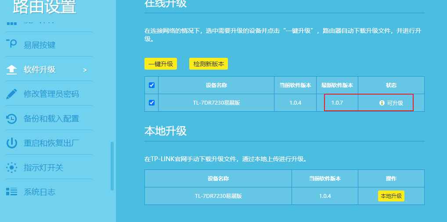Click the 可升级 status text

pyautogui.click(x=395, y=103)
